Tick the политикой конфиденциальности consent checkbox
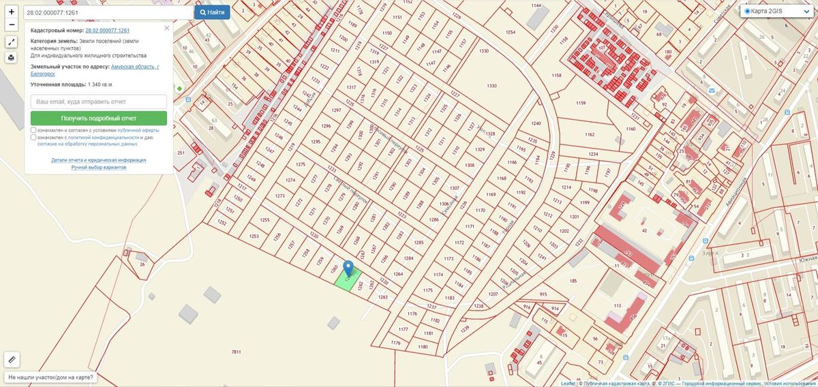 (33, 137)
